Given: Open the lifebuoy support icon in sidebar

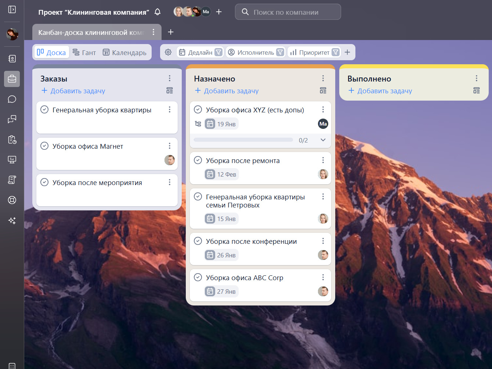Looking at the screenshot, I should point(12,200).
